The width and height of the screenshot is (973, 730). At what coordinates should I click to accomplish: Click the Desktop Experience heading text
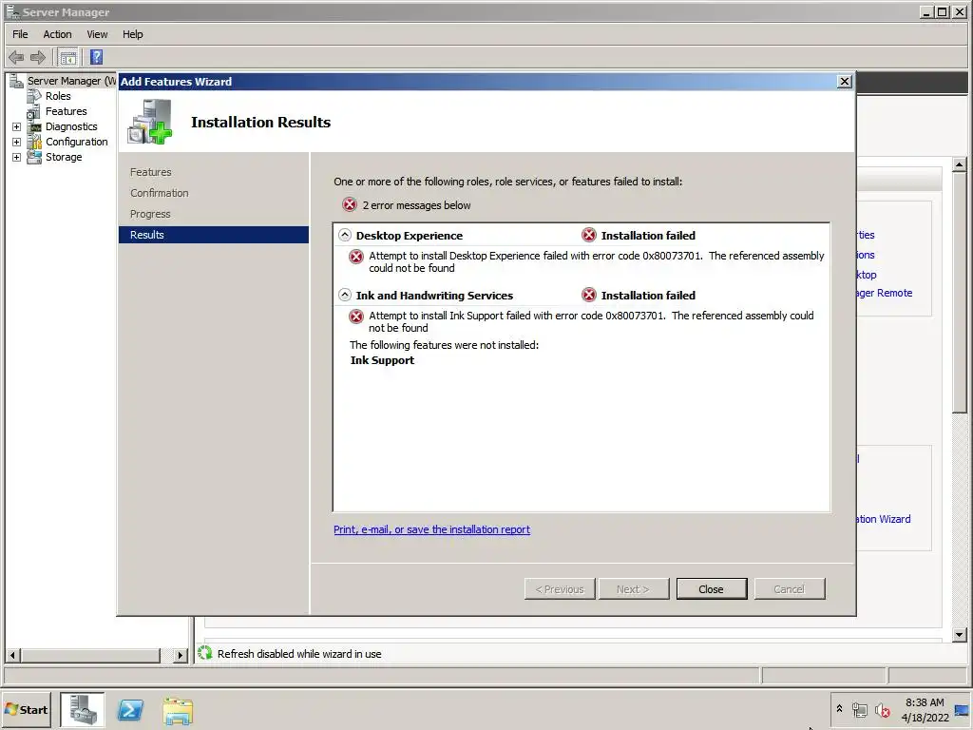[x=410, y=236]
